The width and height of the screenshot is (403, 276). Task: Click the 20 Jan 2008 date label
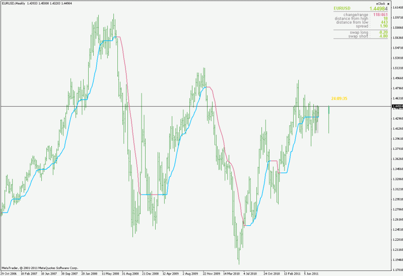(x=90, y=273)
